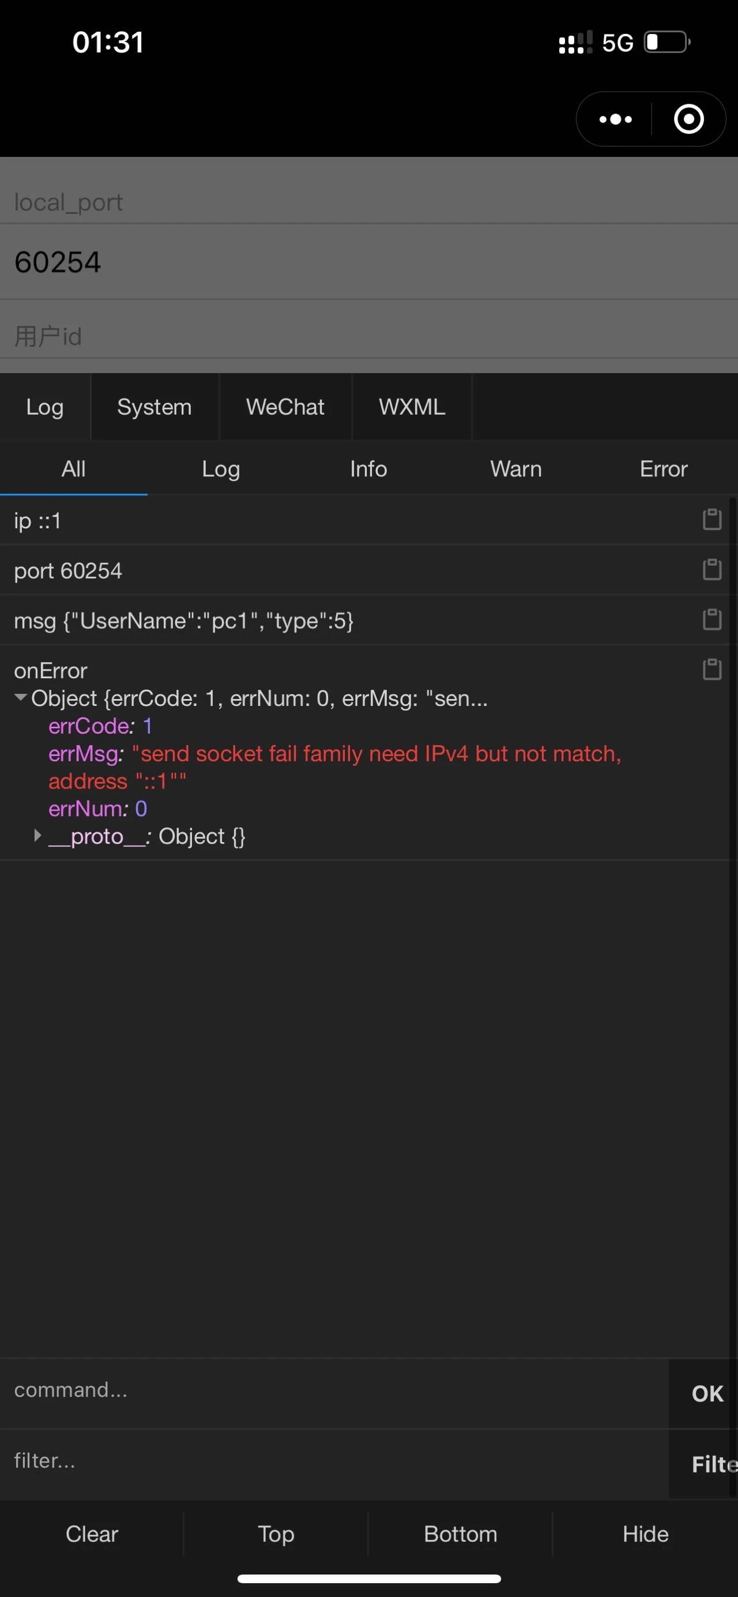This screenshot has width=738, height=1597.
Task: Clear the console logs
Action: [x=92, y=1534]
